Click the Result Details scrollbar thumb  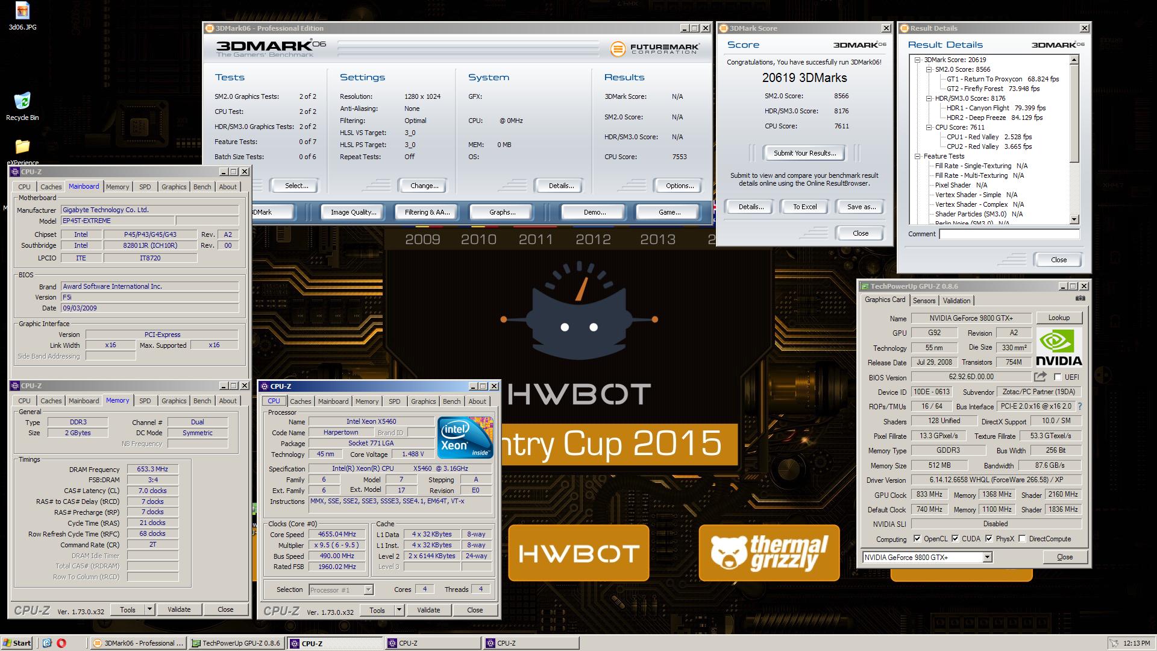click(1074, 113)
